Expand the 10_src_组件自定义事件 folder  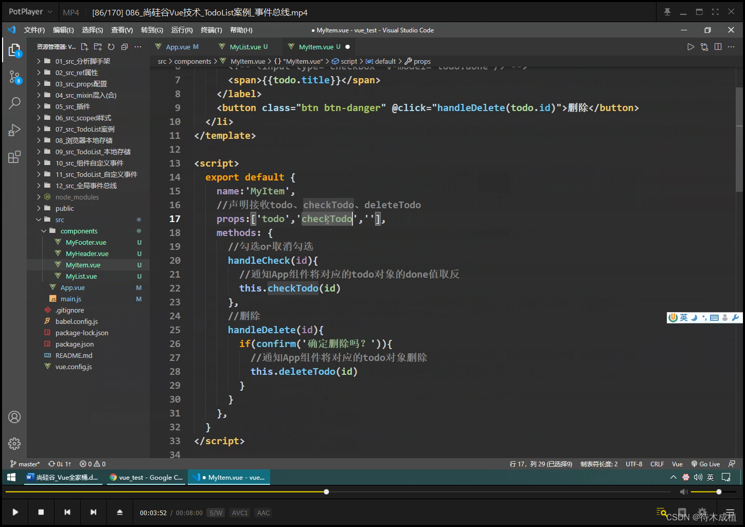click(88, 163)
